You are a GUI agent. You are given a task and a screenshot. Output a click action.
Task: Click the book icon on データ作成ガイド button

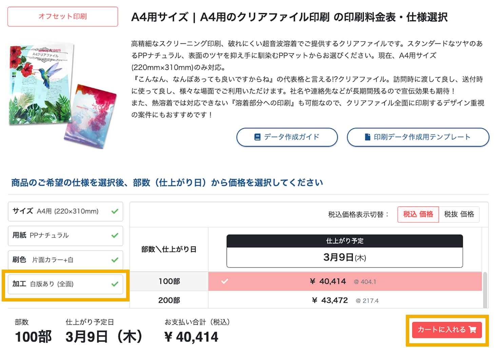[257, 137]
